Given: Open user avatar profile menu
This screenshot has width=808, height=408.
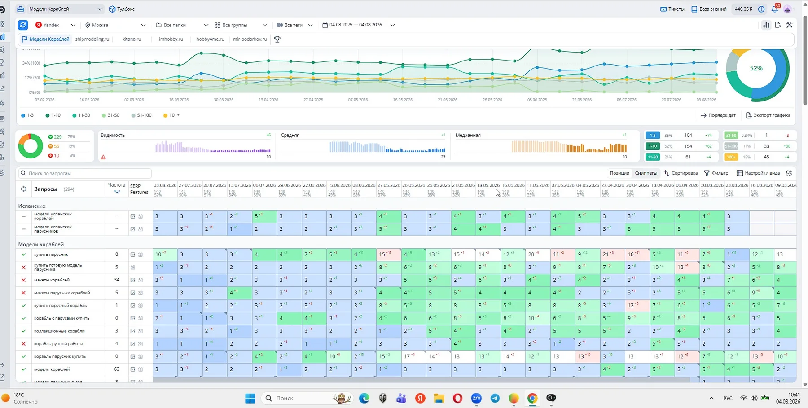Looking at the screenshot, I should coord(787,9).
